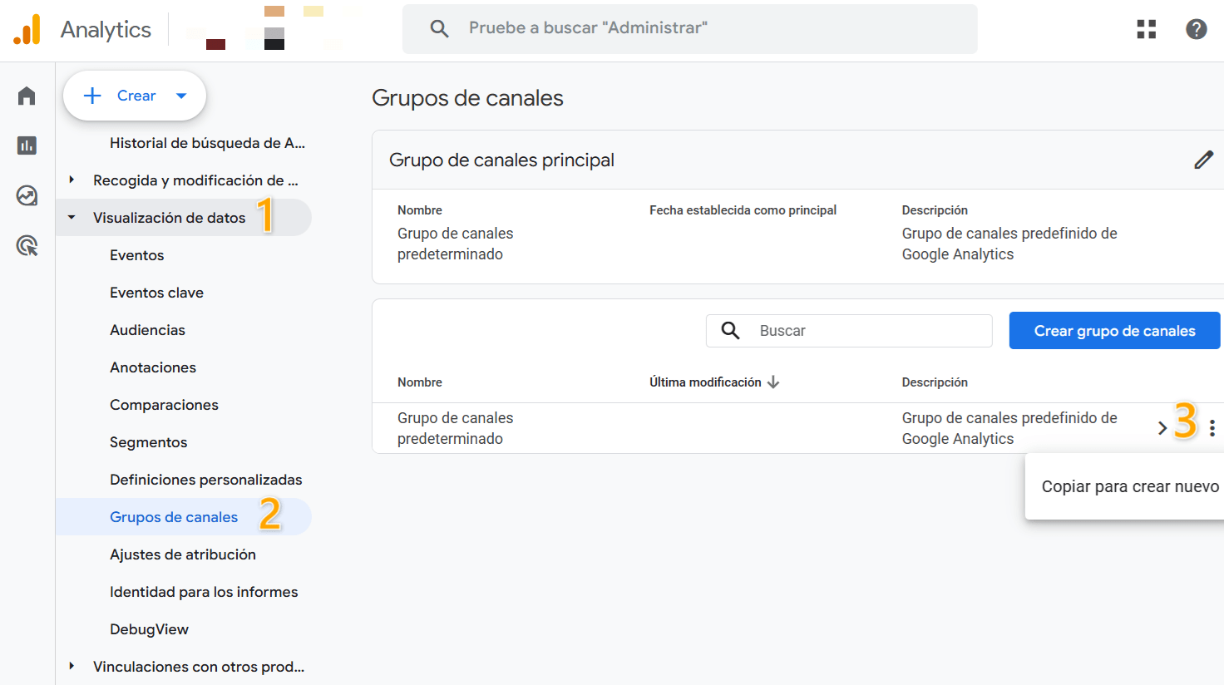Open Explorar with the compass trend icon
The height and width of the screenshot is (685, 1224).
click(26, 195)
